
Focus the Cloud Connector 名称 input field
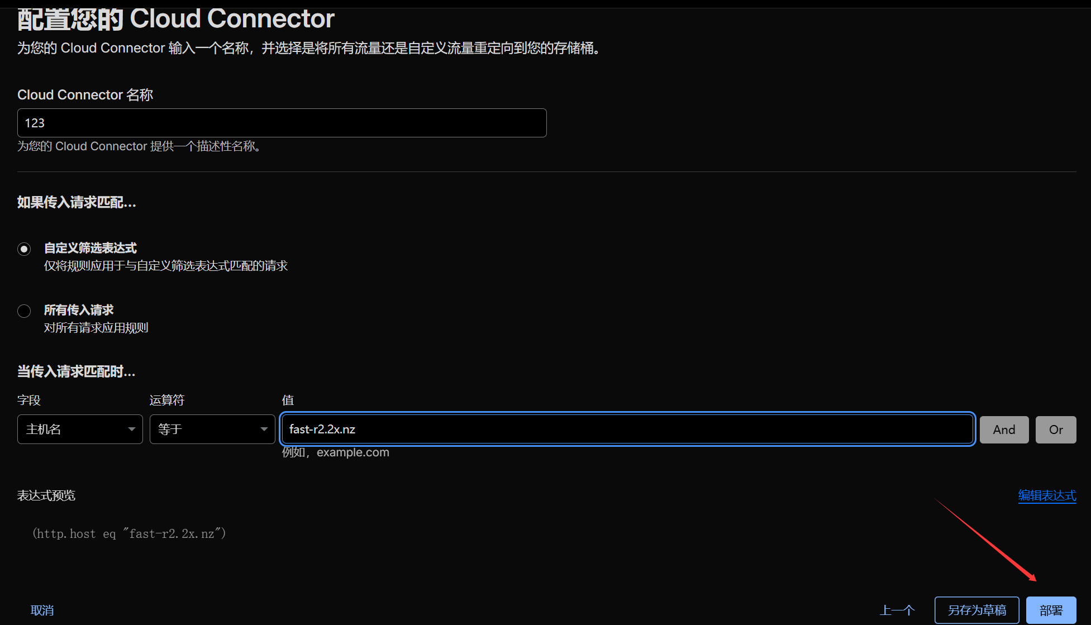click(282, 123)
